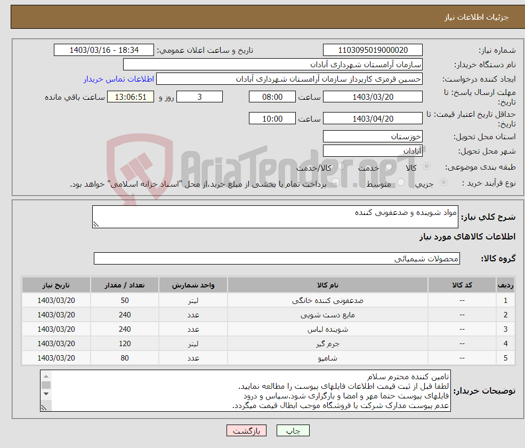Click the buyer notes scrollbar up arrow
The image size is (525, 448).
(46, 376)
